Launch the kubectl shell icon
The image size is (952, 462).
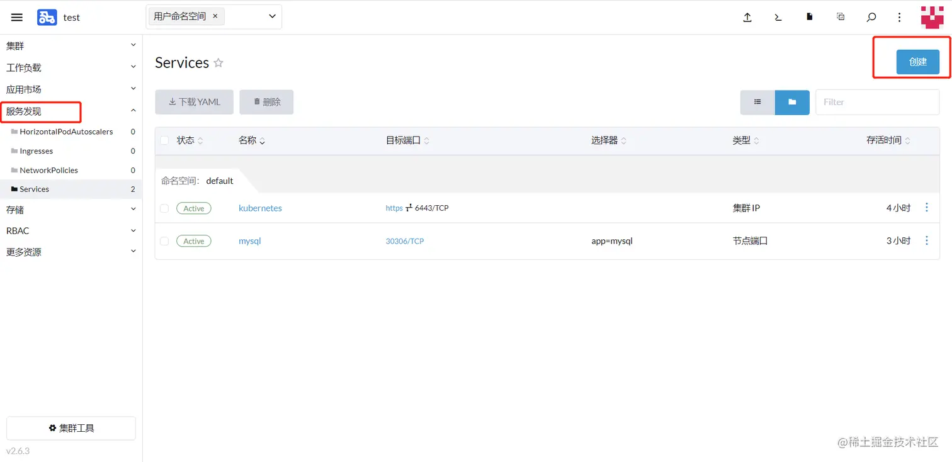[x=778, y=17]
